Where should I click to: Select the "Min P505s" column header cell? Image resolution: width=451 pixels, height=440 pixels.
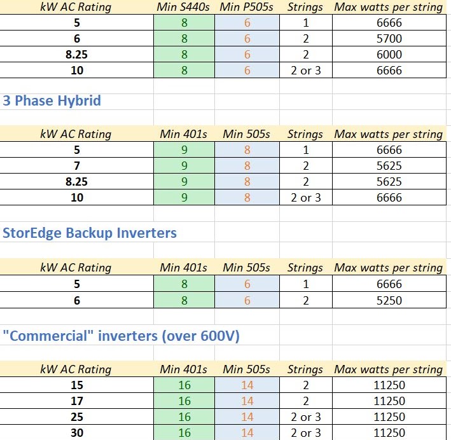pos(247,8)
